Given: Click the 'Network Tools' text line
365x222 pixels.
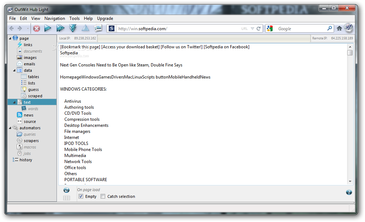Looking at the screenshot, I should coord(78,162).
